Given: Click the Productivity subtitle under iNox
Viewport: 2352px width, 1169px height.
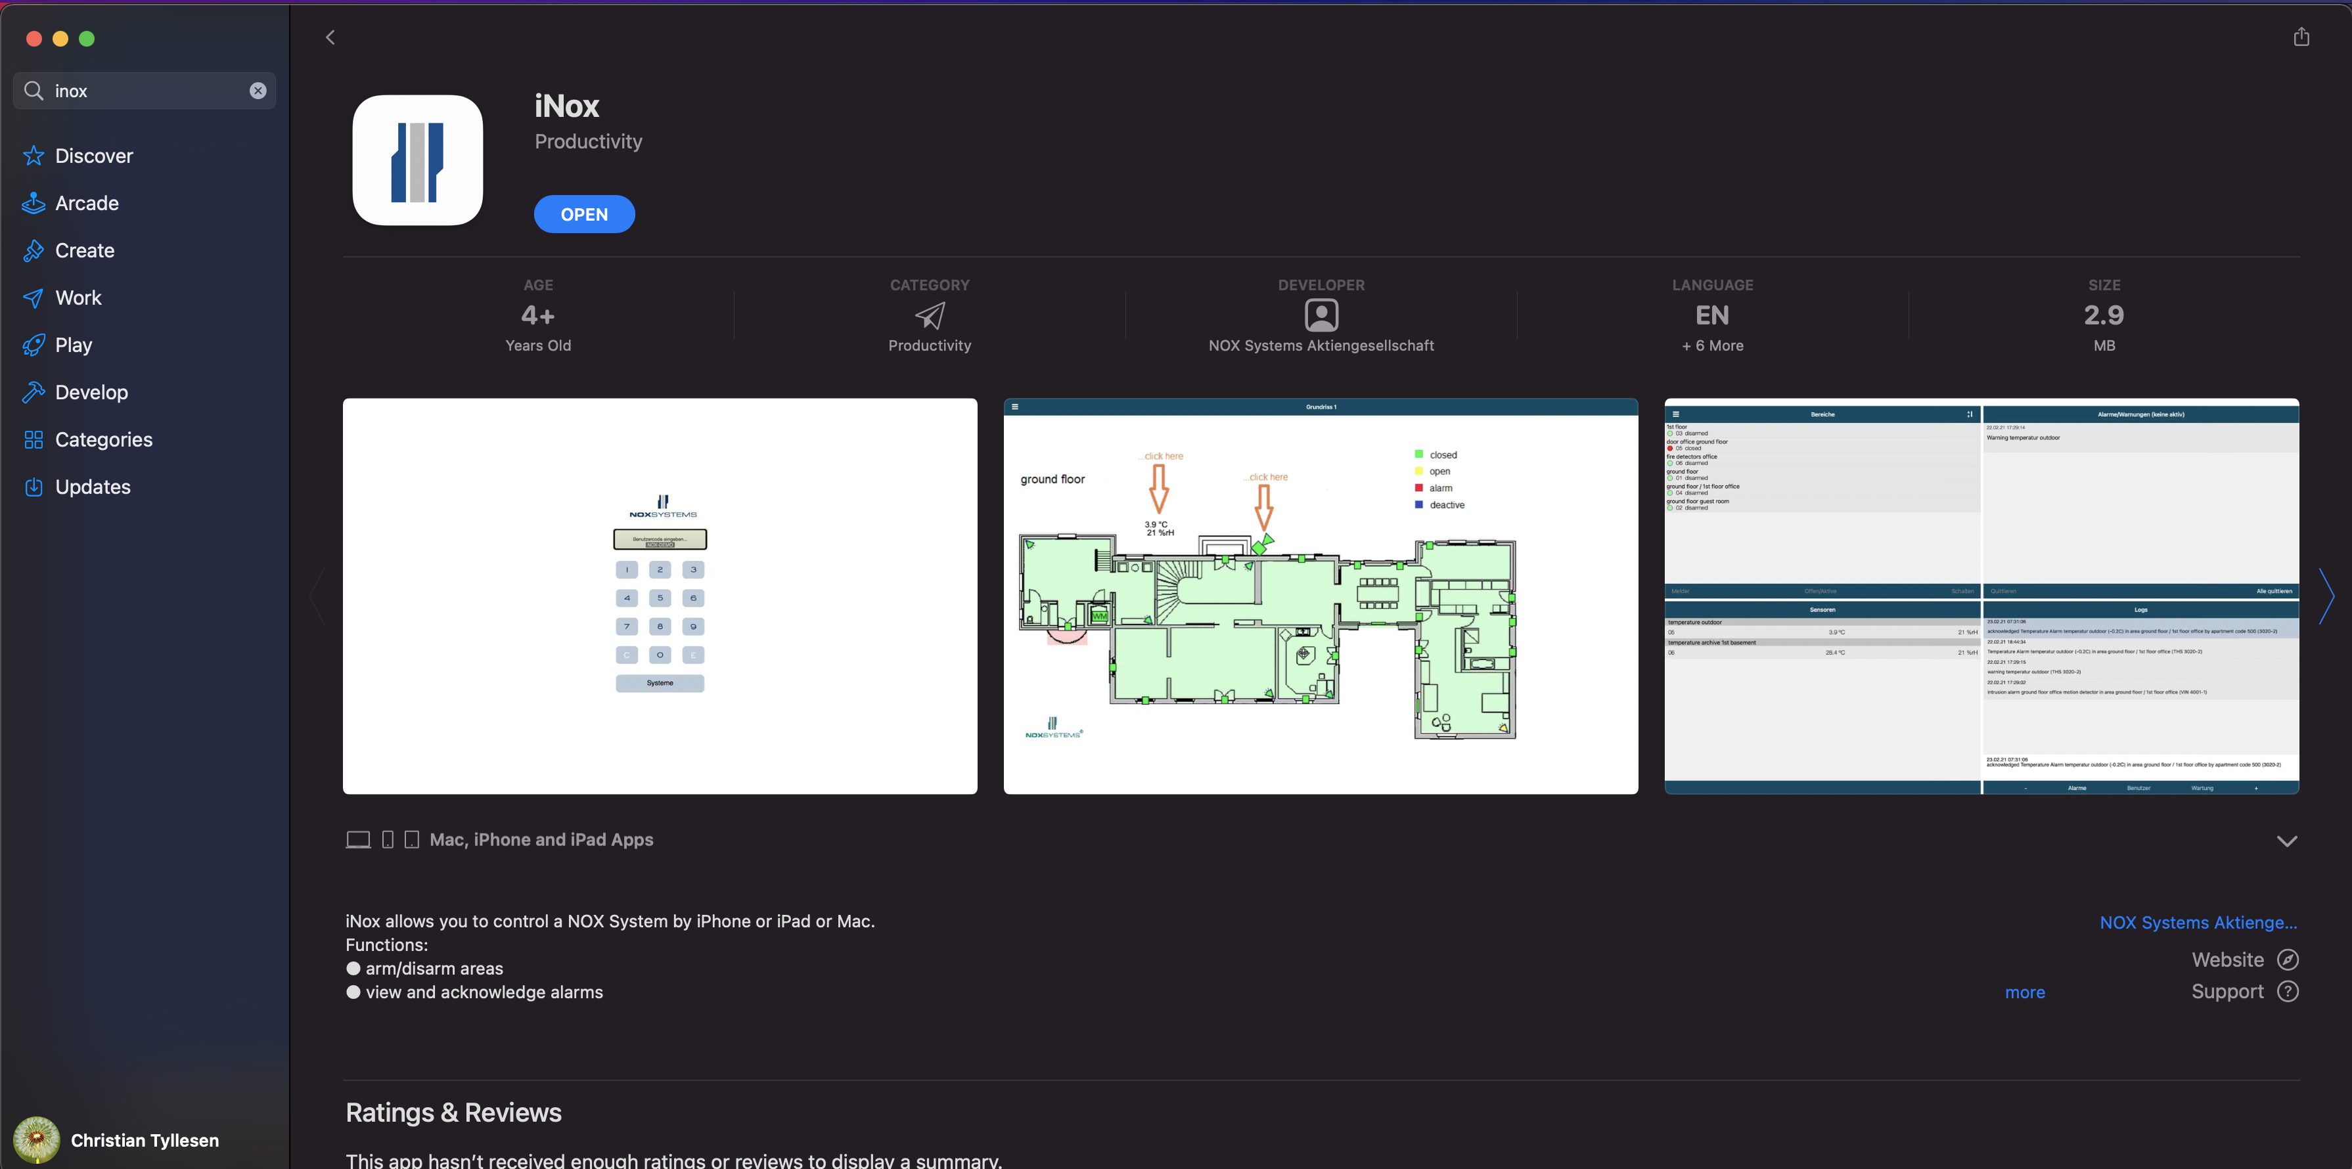Looking at the screenshot, I should click(x=589, y=141).
